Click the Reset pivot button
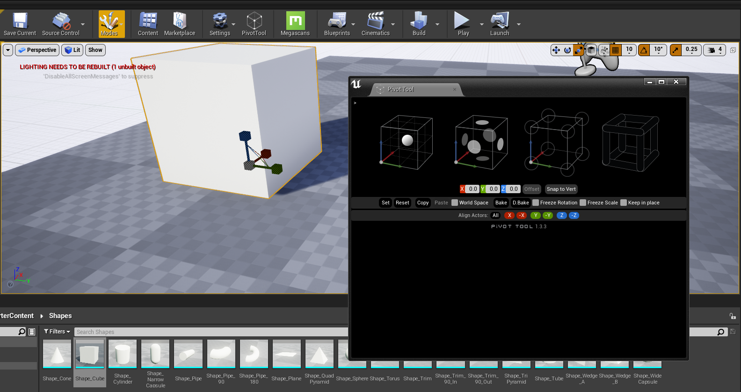The width and height of the screenshot is (741, 392). coord(402,203)
